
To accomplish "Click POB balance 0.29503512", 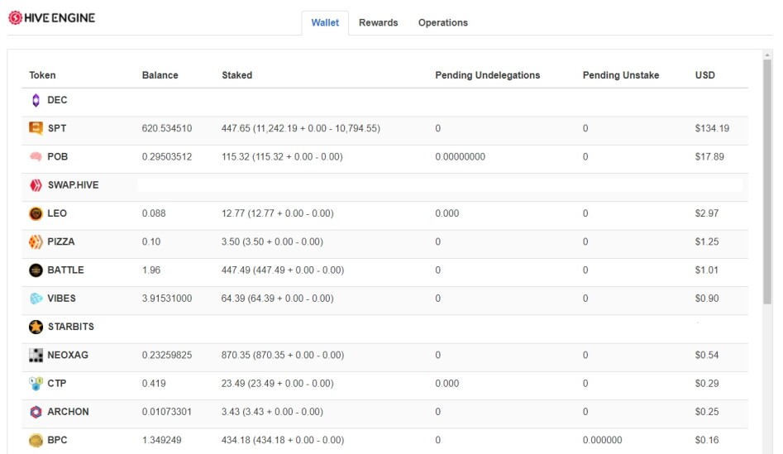I will pos(167,157).
